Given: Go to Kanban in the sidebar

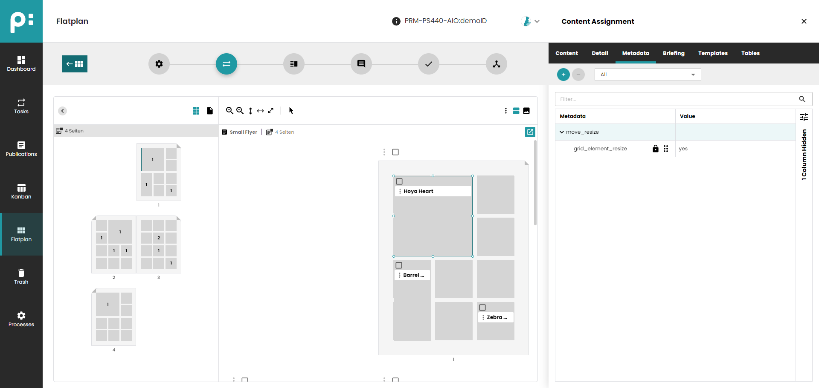Looking at the screenshot, I should point(21,192).
